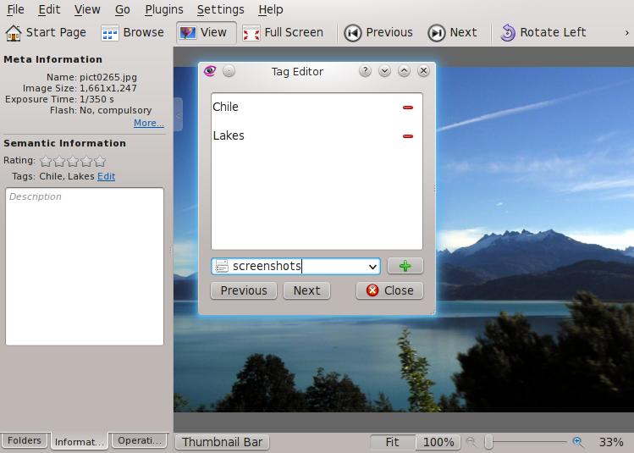Click Next in the Tag Editor

306,290
